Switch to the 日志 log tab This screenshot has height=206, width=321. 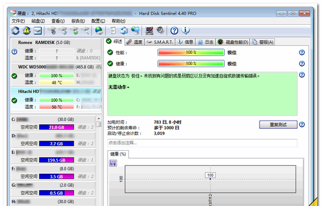pos(206,42)
